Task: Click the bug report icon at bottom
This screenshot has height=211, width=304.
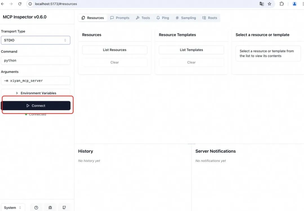Action: (x=50, y=207)
